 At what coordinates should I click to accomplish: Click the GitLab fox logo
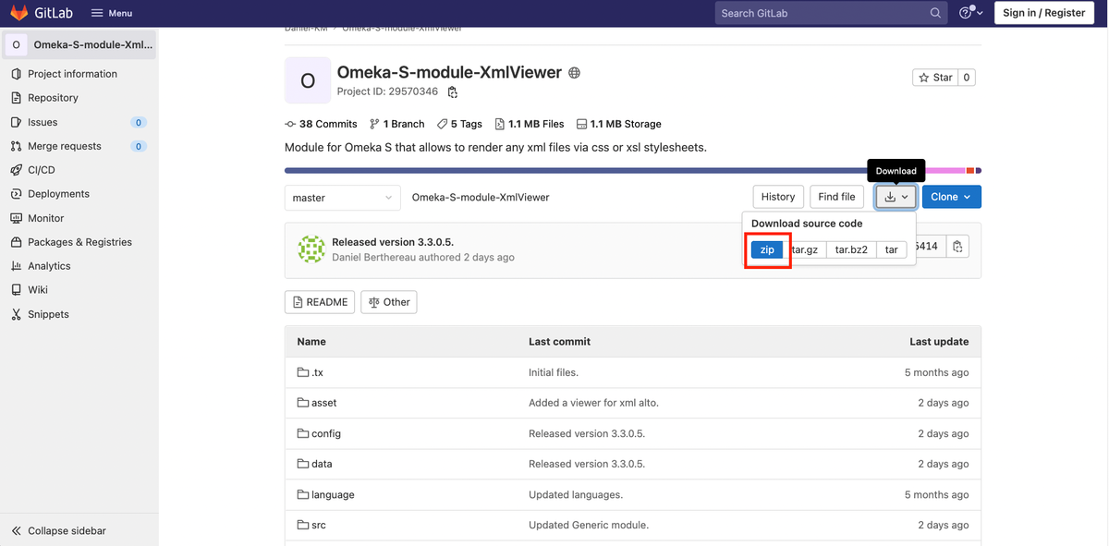click(x=19, y=13)
